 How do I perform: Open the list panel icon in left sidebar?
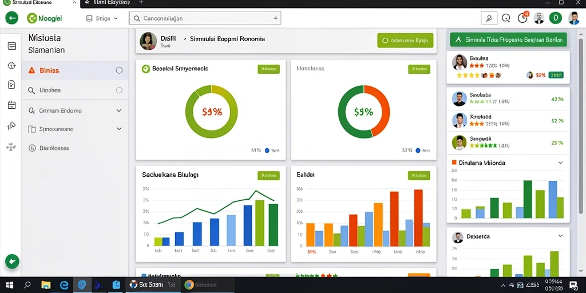pyautogui.click(x=11, y=46)
